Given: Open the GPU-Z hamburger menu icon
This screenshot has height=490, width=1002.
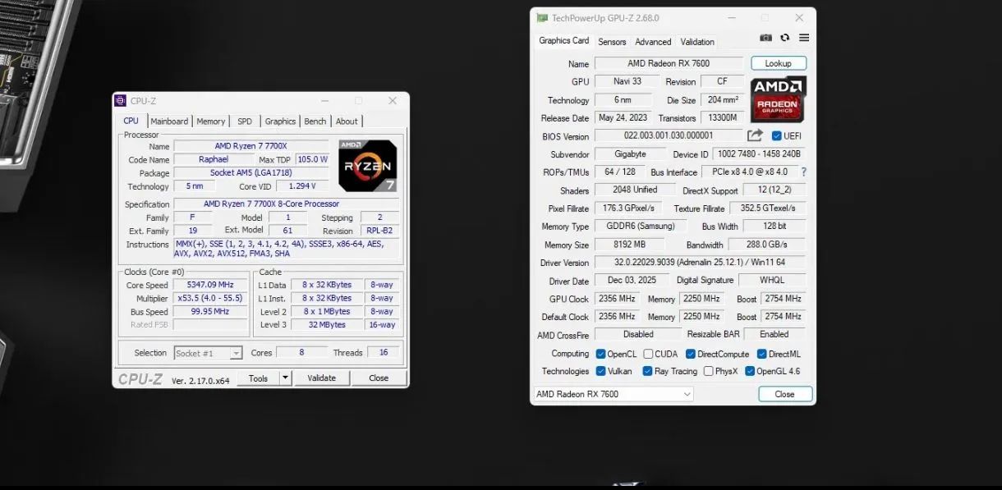Looking at the screenshot, I should (x=803, y=37).
